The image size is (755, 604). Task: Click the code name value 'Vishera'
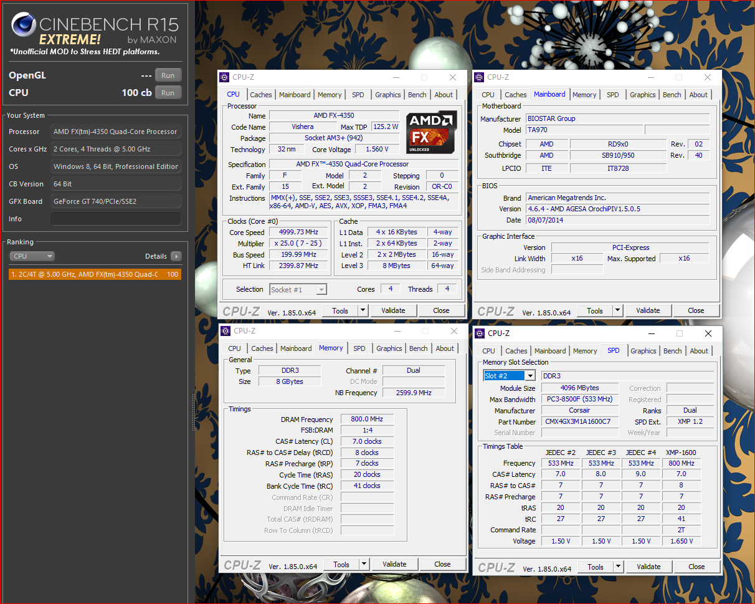(303, 127)
